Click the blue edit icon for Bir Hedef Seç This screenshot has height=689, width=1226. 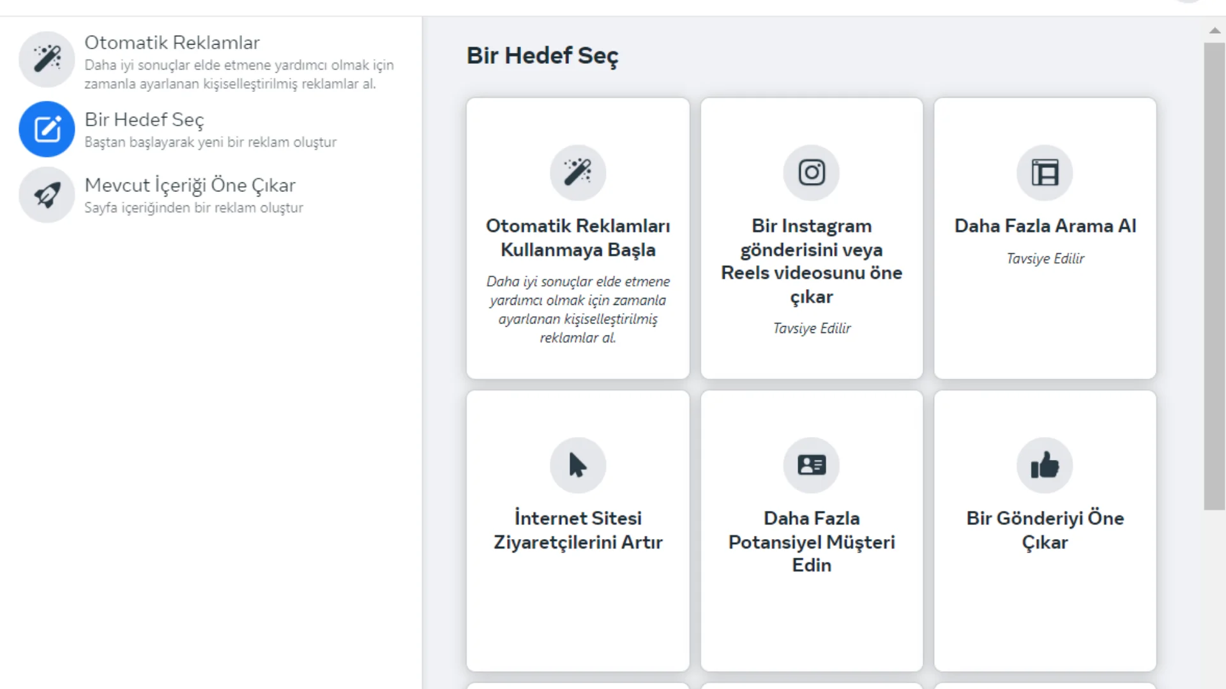pyautogui.click(x=47, y=129)
